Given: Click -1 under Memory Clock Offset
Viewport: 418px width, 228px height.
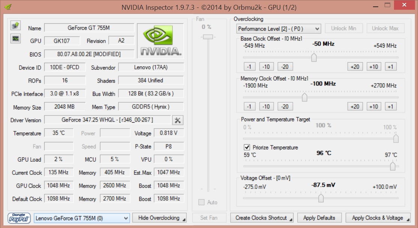Looking at the screenshot, I should pyautogui.click(x=250, y=106).
